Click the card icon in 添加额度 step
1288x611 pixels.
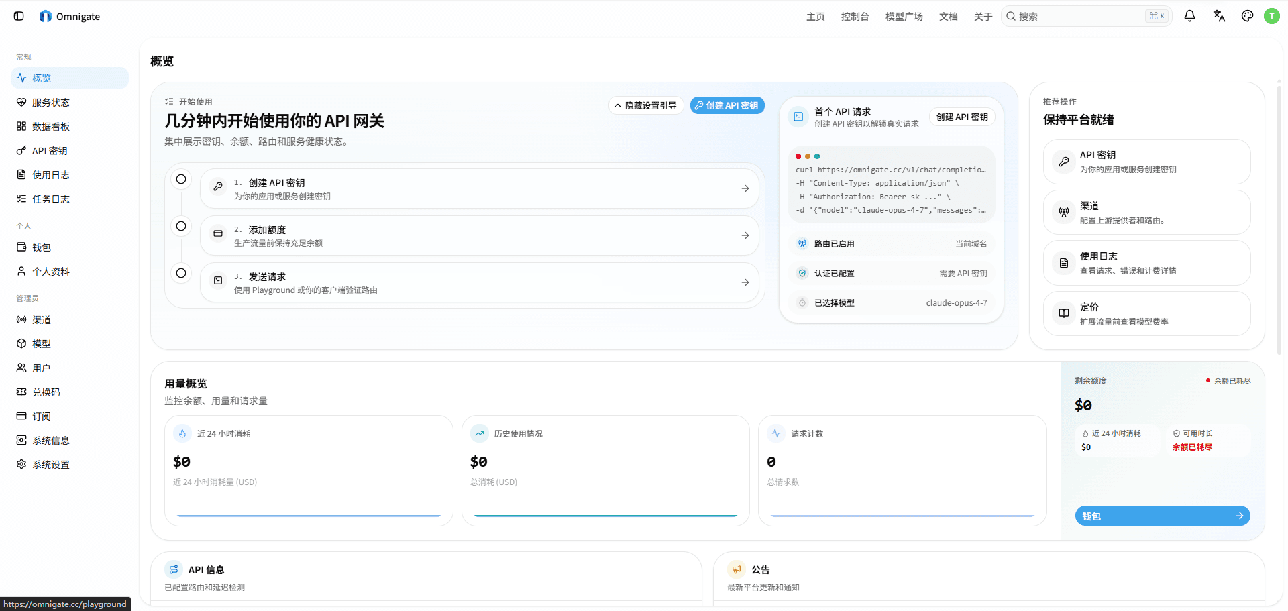coord(218,234)
